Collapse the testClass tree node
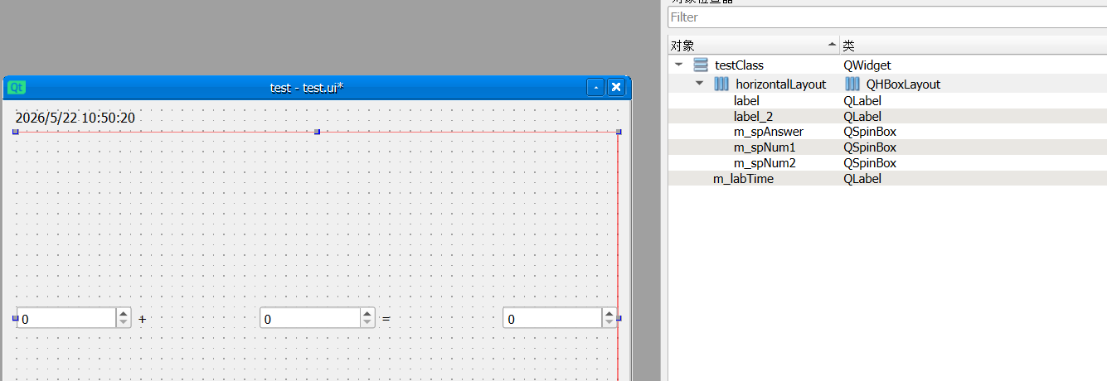Image resolution: width=1107 pixels, height=381 pixels. [x=678, y=65]
